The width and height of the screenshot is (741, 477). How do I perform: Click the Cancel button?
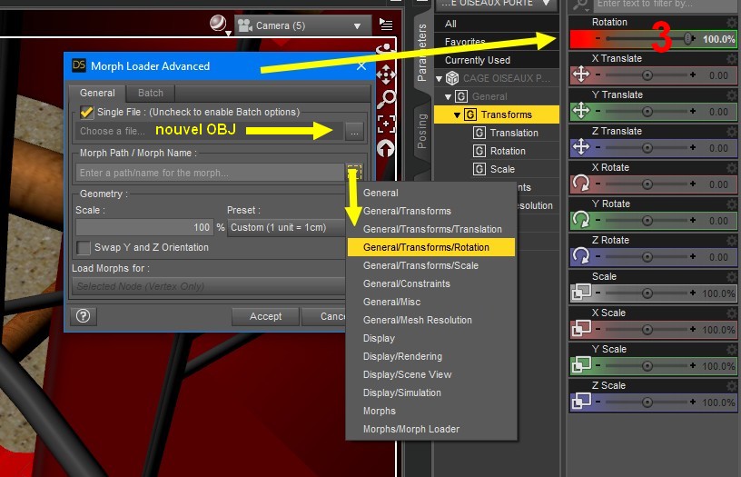(324, 316)
